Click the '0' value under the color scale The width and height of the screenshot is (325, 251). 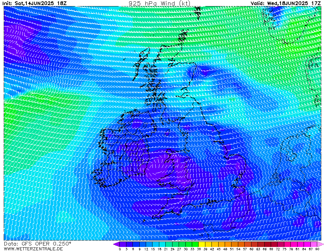point(120,249)
